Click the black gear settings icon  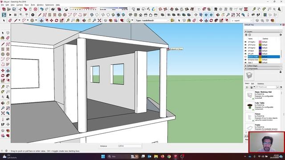[x=33, y=15]
